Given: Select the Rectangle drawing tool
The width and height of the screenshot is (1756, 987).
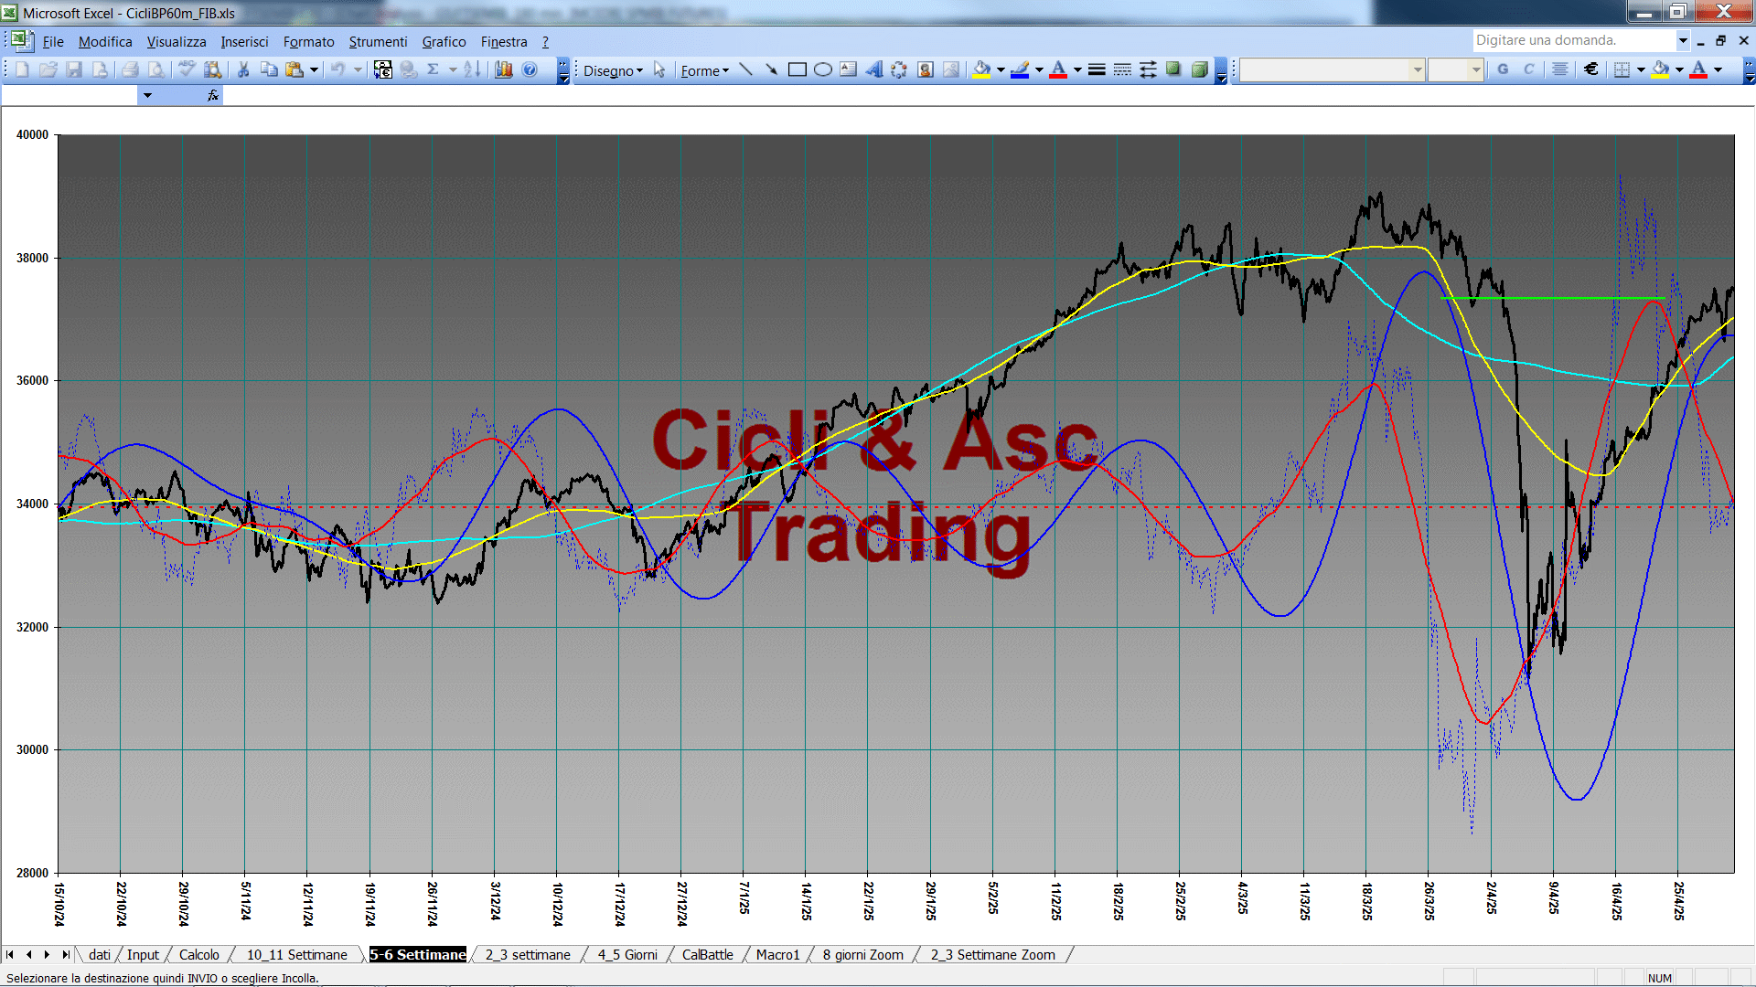Looking at the screenshot, I should [x=797, y=69].
